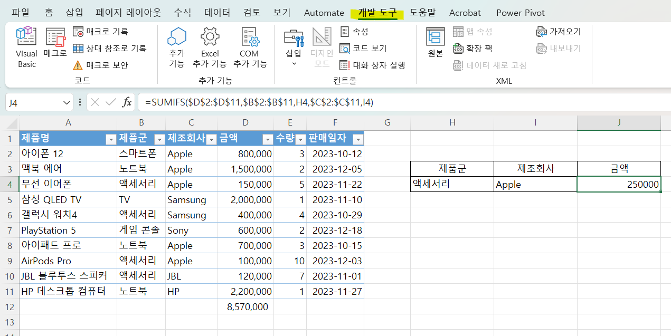The image size is (671, 336).
Task: Click 코드 보기 view code
Action: coord(363,49)
